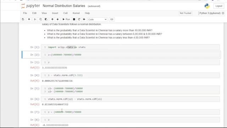The width and height of the screenshot is (227, 128).
Task: Click the In [4]: prompt label
Action: tap(35, 75)
